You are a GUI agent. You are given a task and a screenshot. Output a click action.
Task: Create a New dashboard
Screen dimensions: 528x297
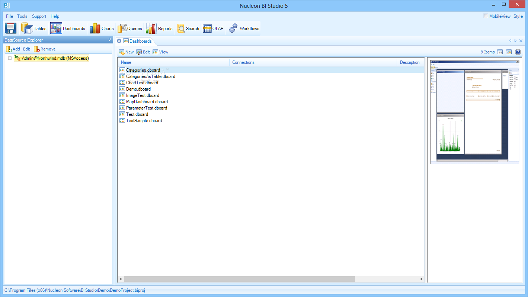click(x=126, y=52)
